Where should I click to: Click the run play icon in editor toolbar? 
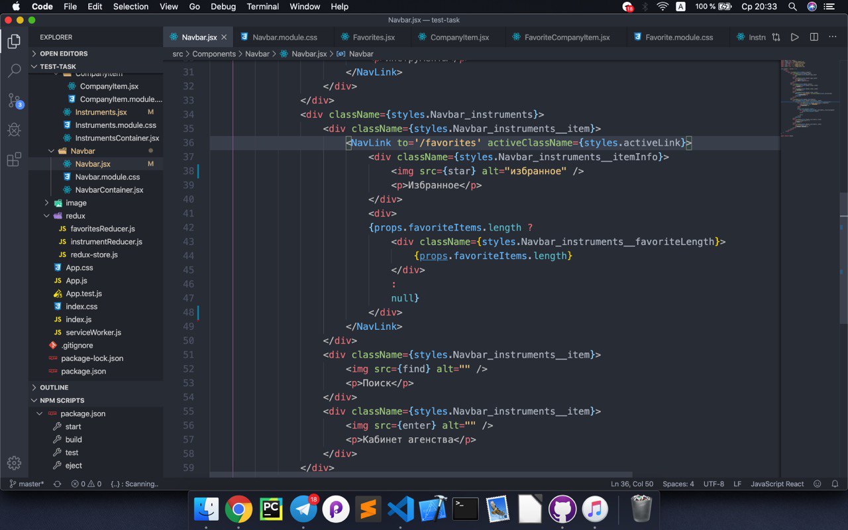(x=795, y=37)
